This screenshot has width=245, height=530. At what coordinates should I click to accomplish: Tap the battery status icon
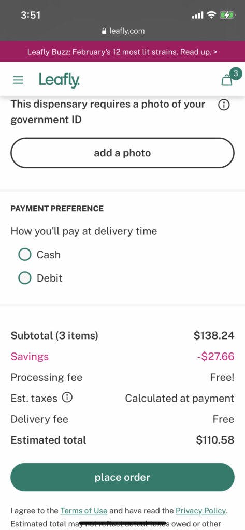pyautogui.click(x=227, y=15)
